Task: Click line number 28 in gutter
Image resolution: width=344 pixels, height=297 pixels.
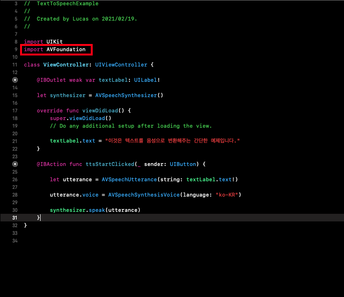Action: click(15, 195)
